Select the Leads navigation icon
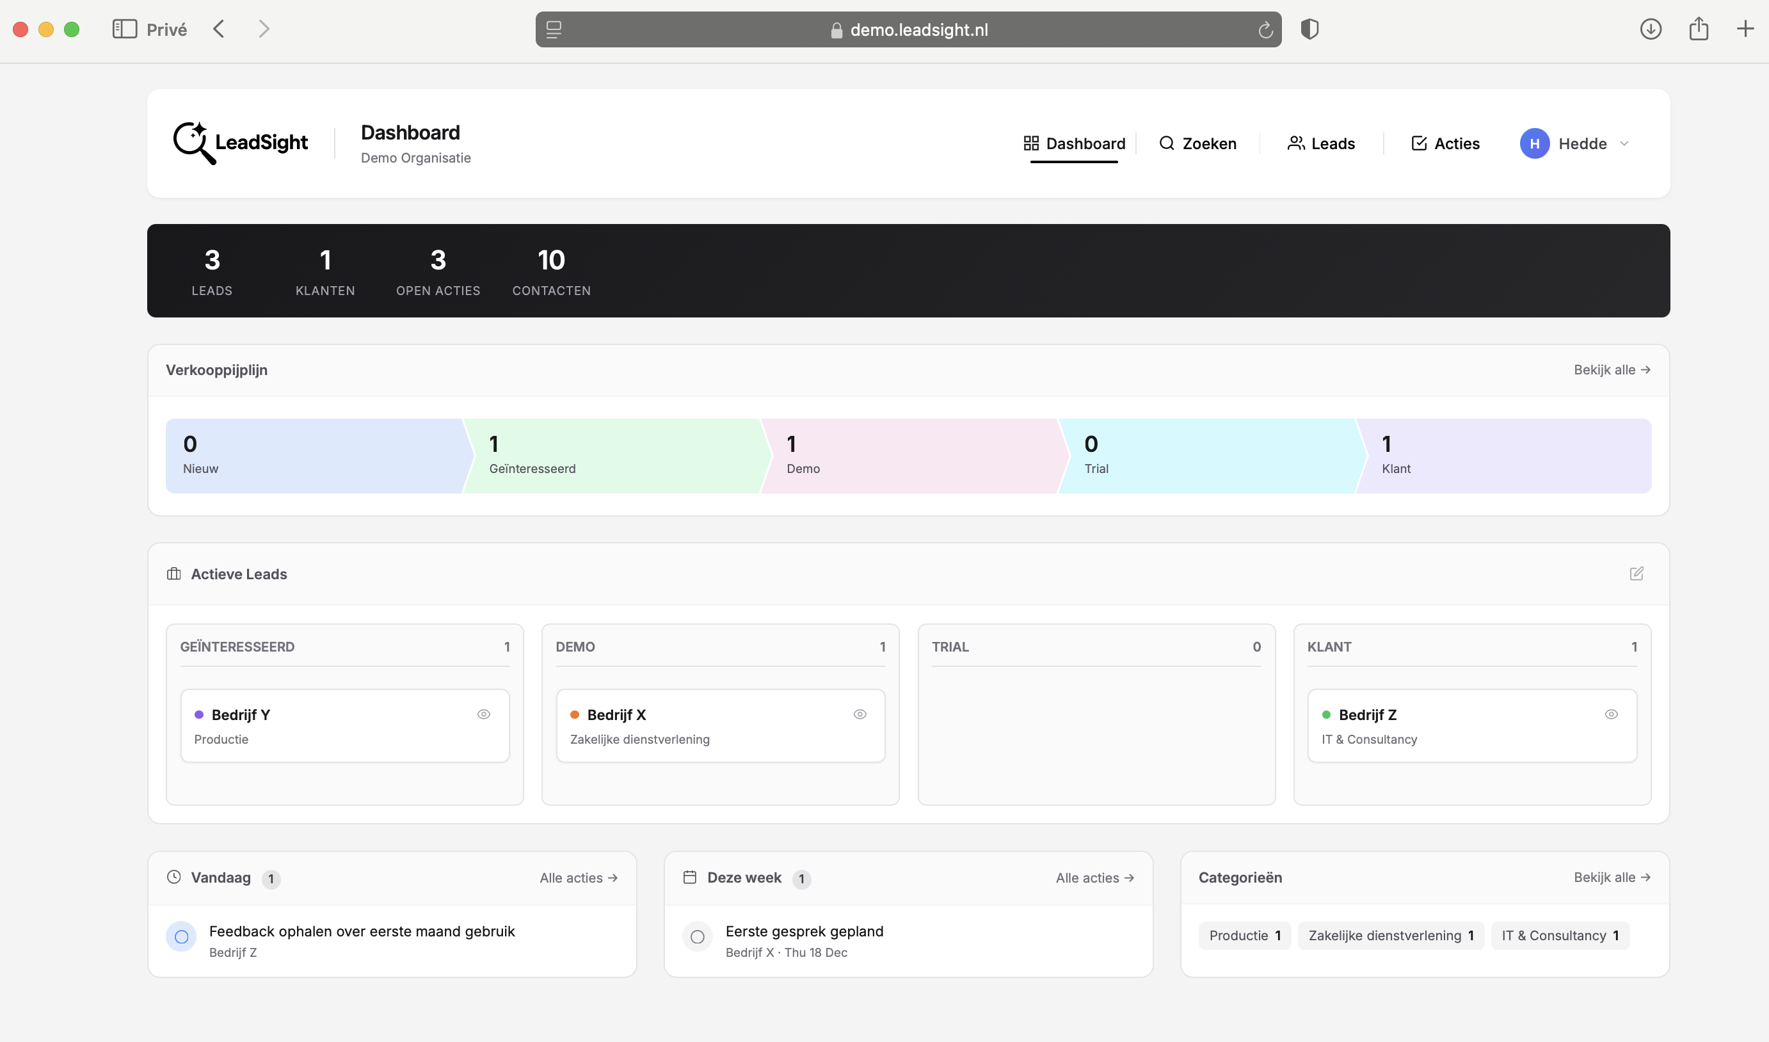The height and width of the screenshot is (1042, 1769). click(1296, 143)
